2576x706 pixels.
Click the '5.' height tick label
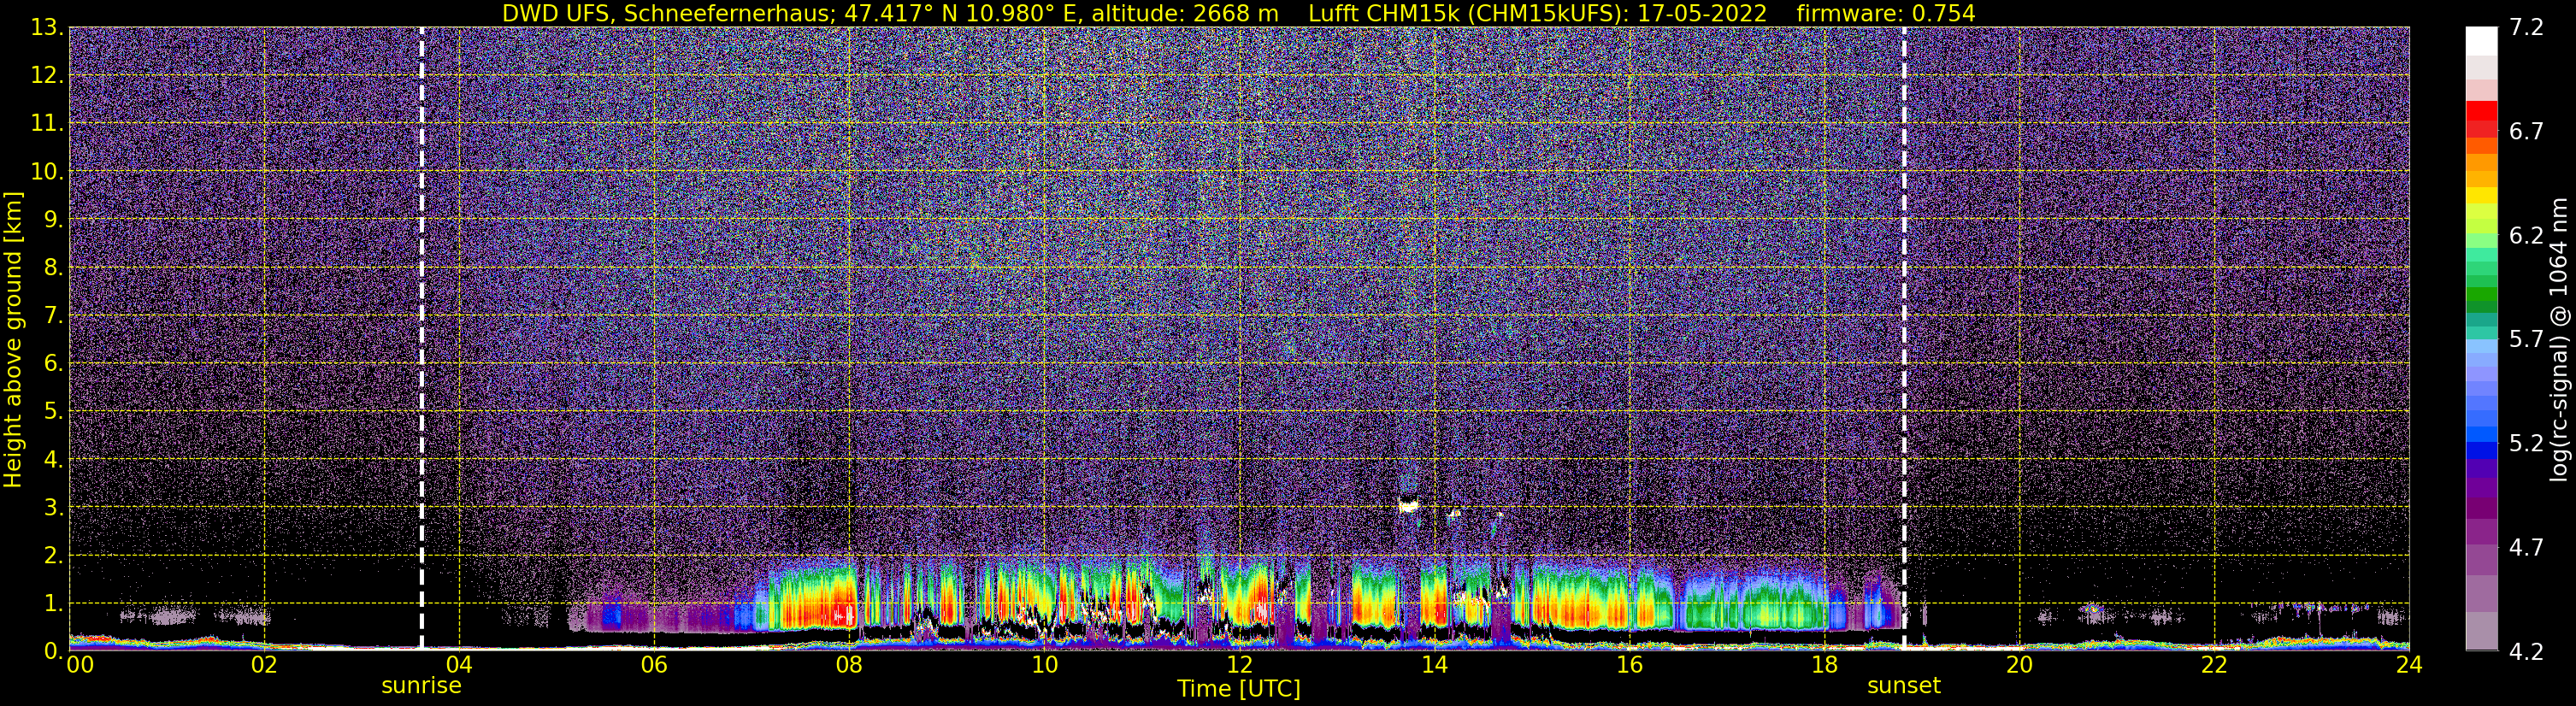tap(53, 411)
